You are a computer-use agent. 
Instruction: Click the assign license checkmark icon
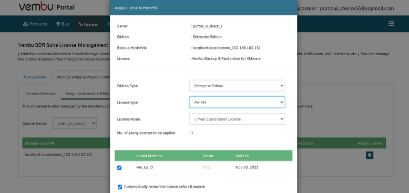pos(370,155)
